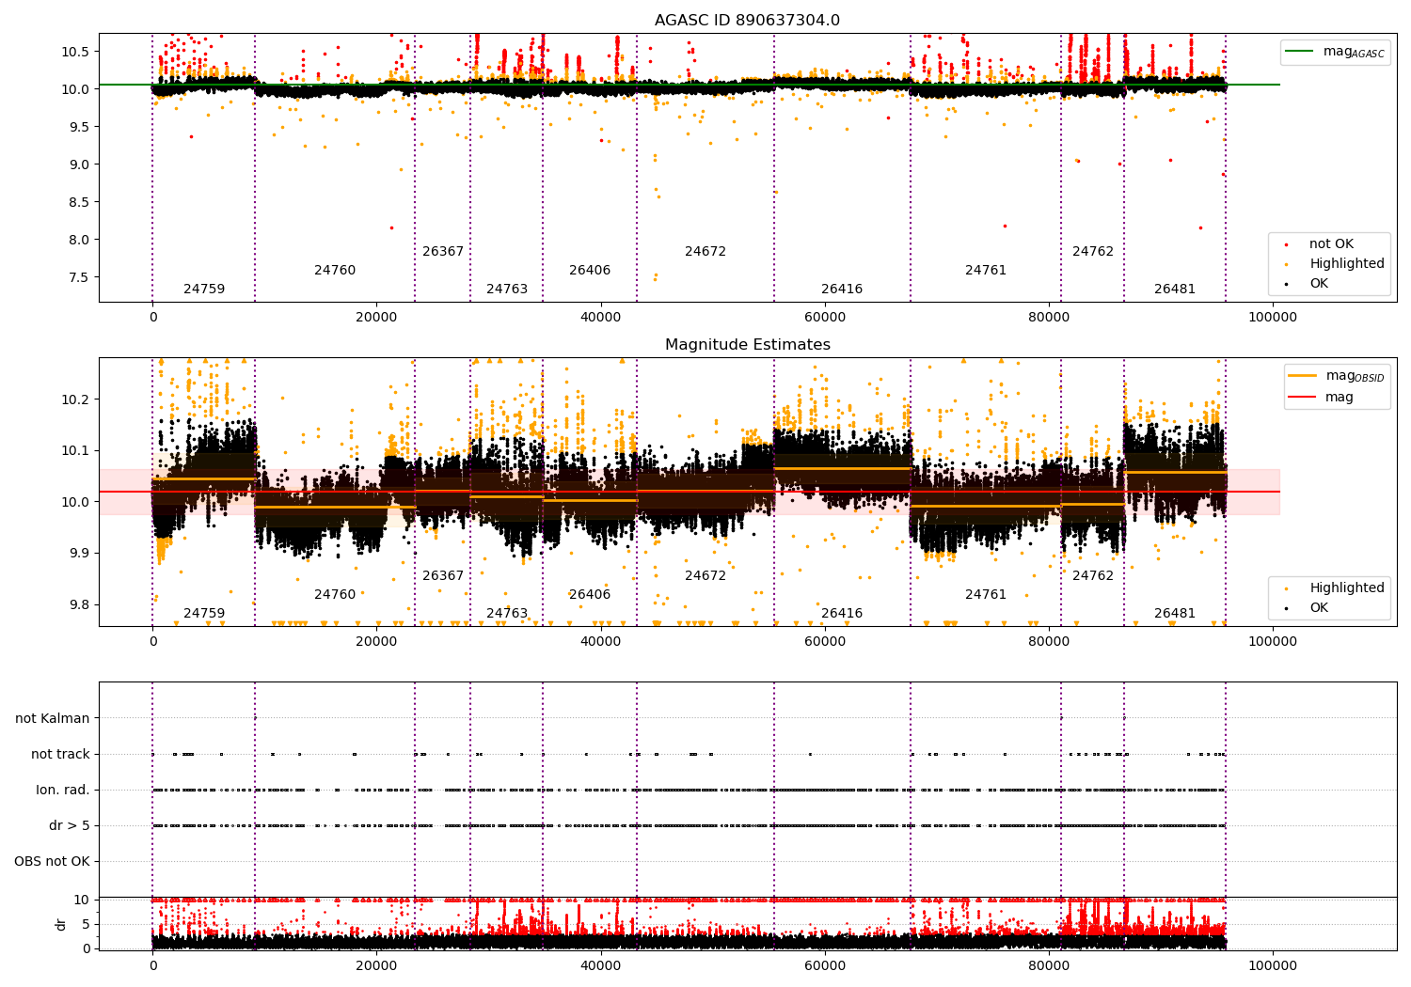
Task: Click obsid label 24672 in Magnitude Estimates plot
Action: [705, 576]
